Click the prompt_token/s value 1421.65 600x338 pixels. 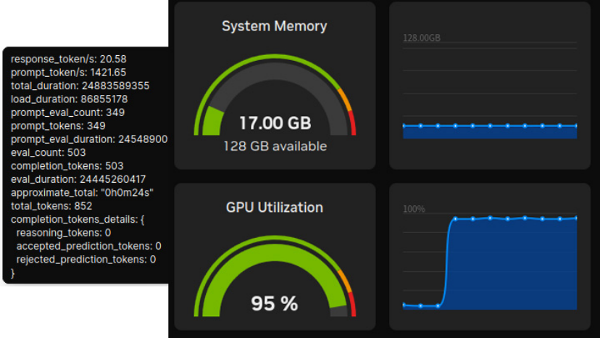click(102, 72)
